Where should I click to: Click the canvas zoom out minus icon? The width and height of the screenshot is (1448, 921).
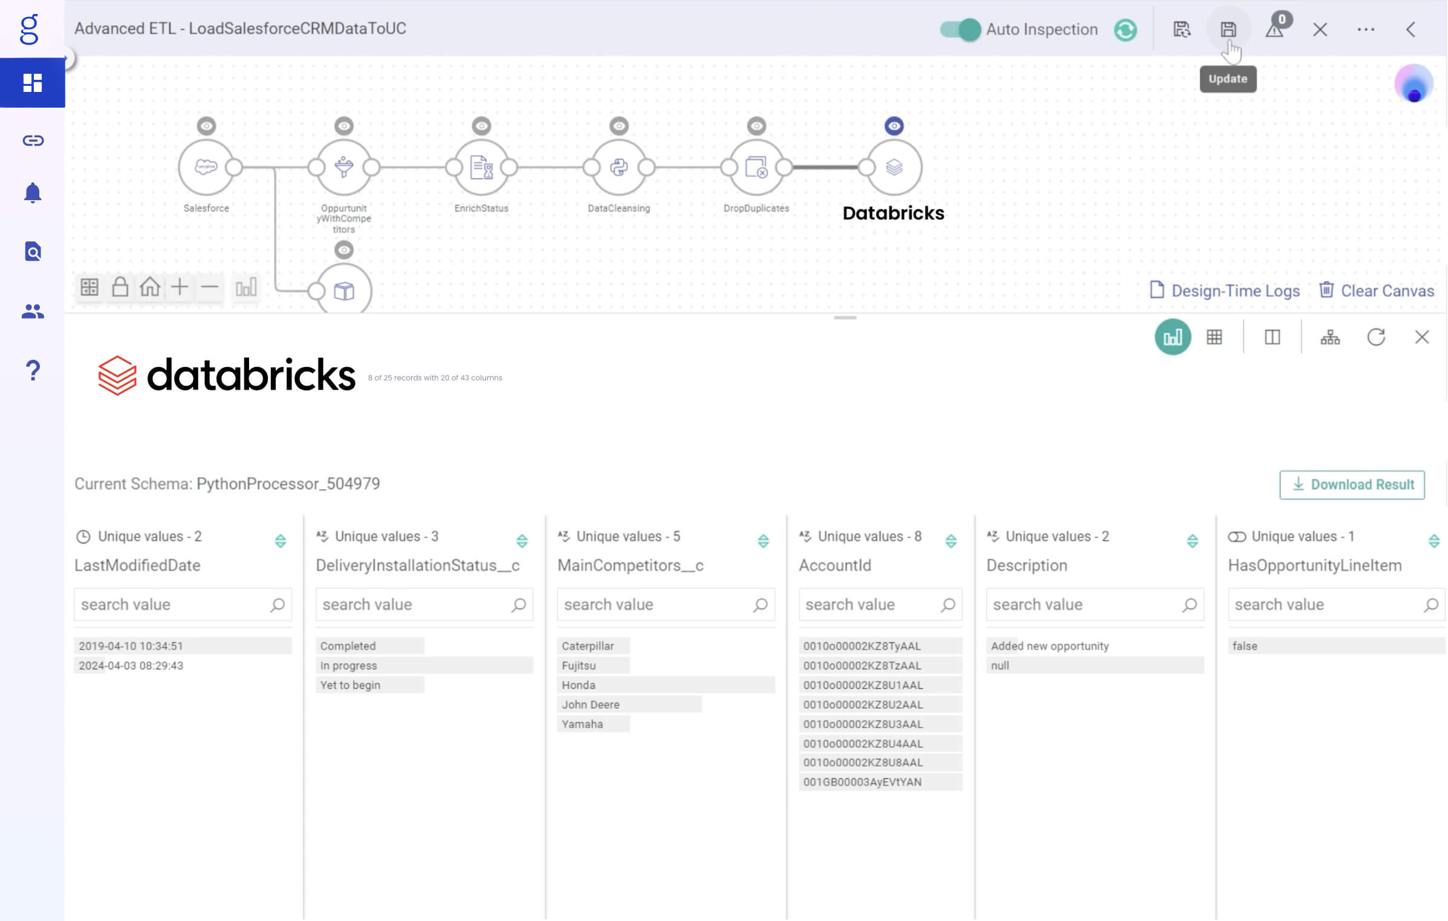click(209, 287)
